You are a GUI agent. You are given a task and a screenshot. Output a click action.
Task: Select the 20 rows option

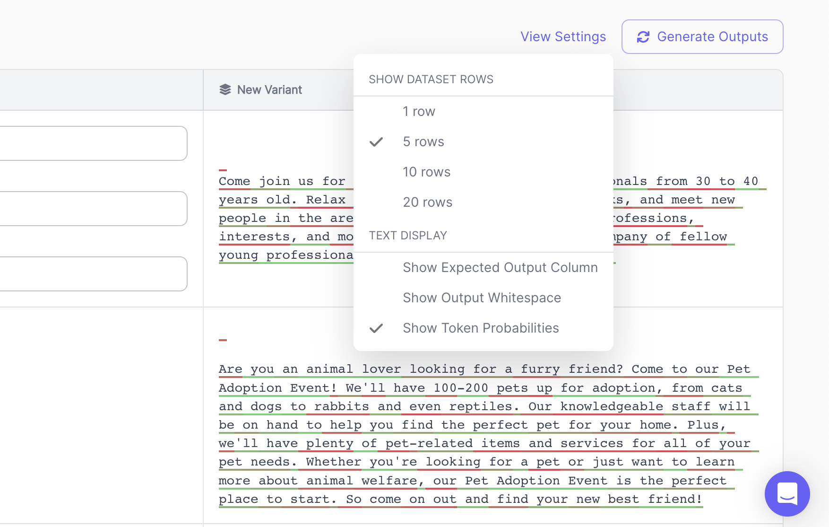[427, 202]
